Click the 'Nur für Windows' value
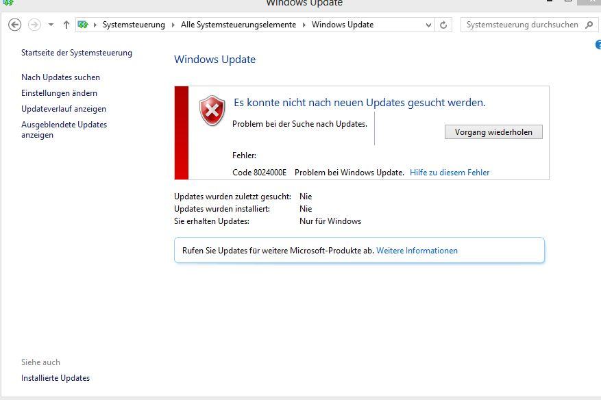The width and height of the screenshot is (601, 400). pos(330,221)
